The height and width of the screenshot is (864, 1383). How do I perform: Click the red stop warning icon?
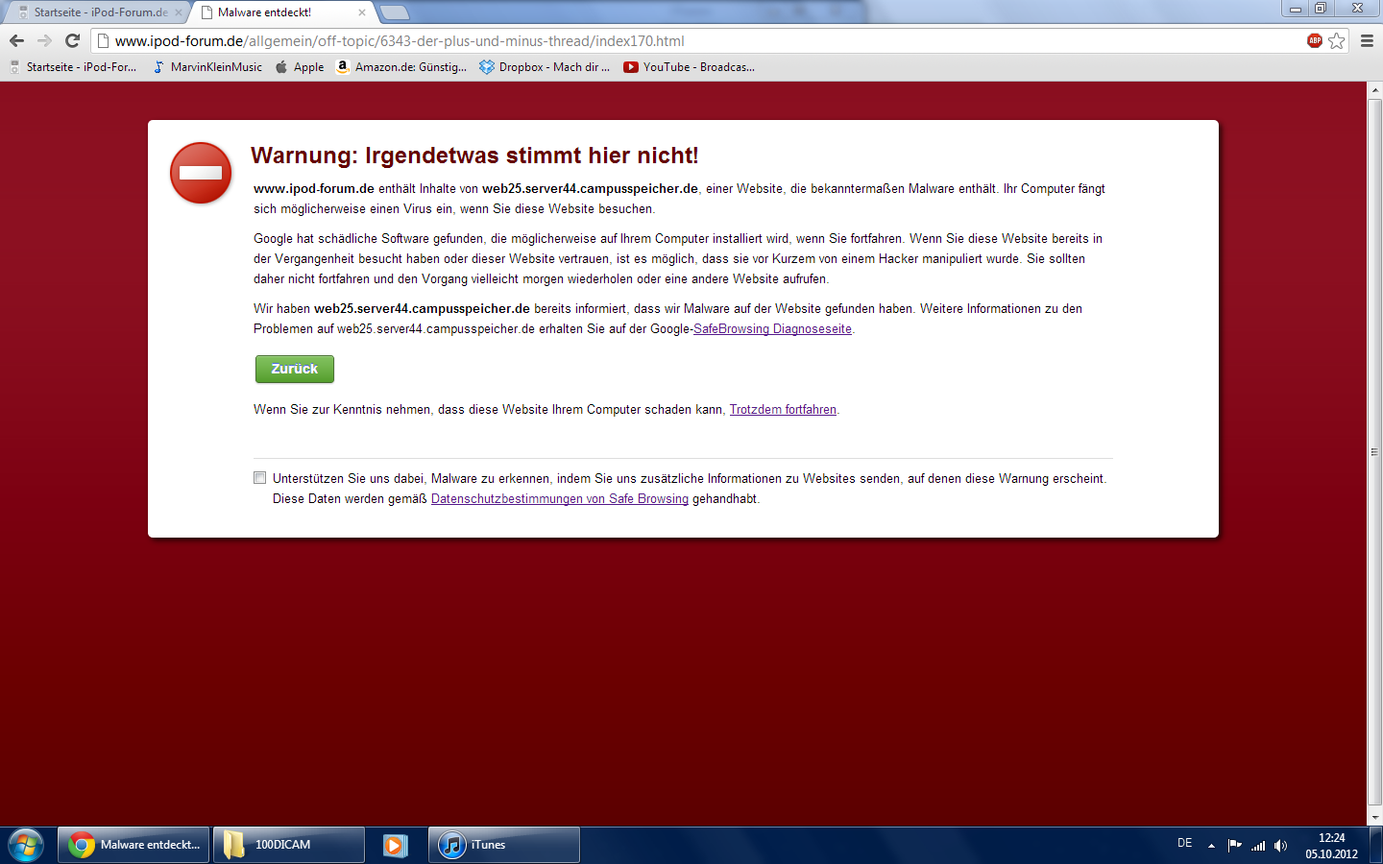tap(201, 173)
